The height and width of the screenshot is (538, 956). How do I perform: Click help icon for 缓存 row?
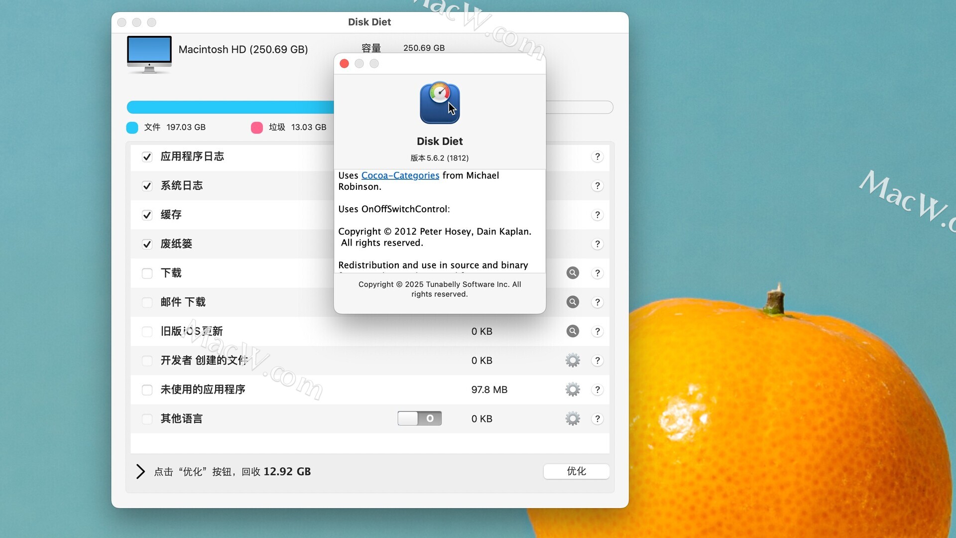pos(597,215)
